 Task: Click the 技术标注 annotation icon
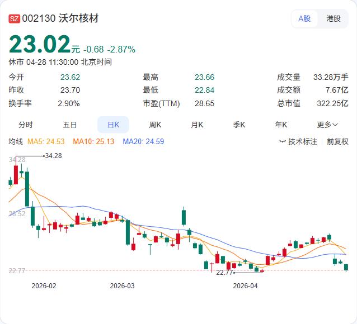pyautogui.click(x=283, y=142)
